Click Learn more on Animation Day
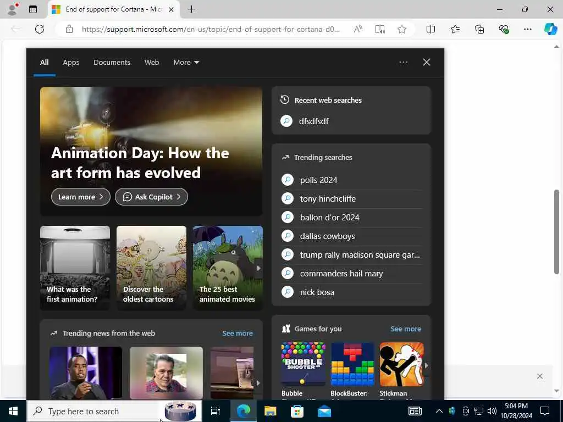 [81, 197]
